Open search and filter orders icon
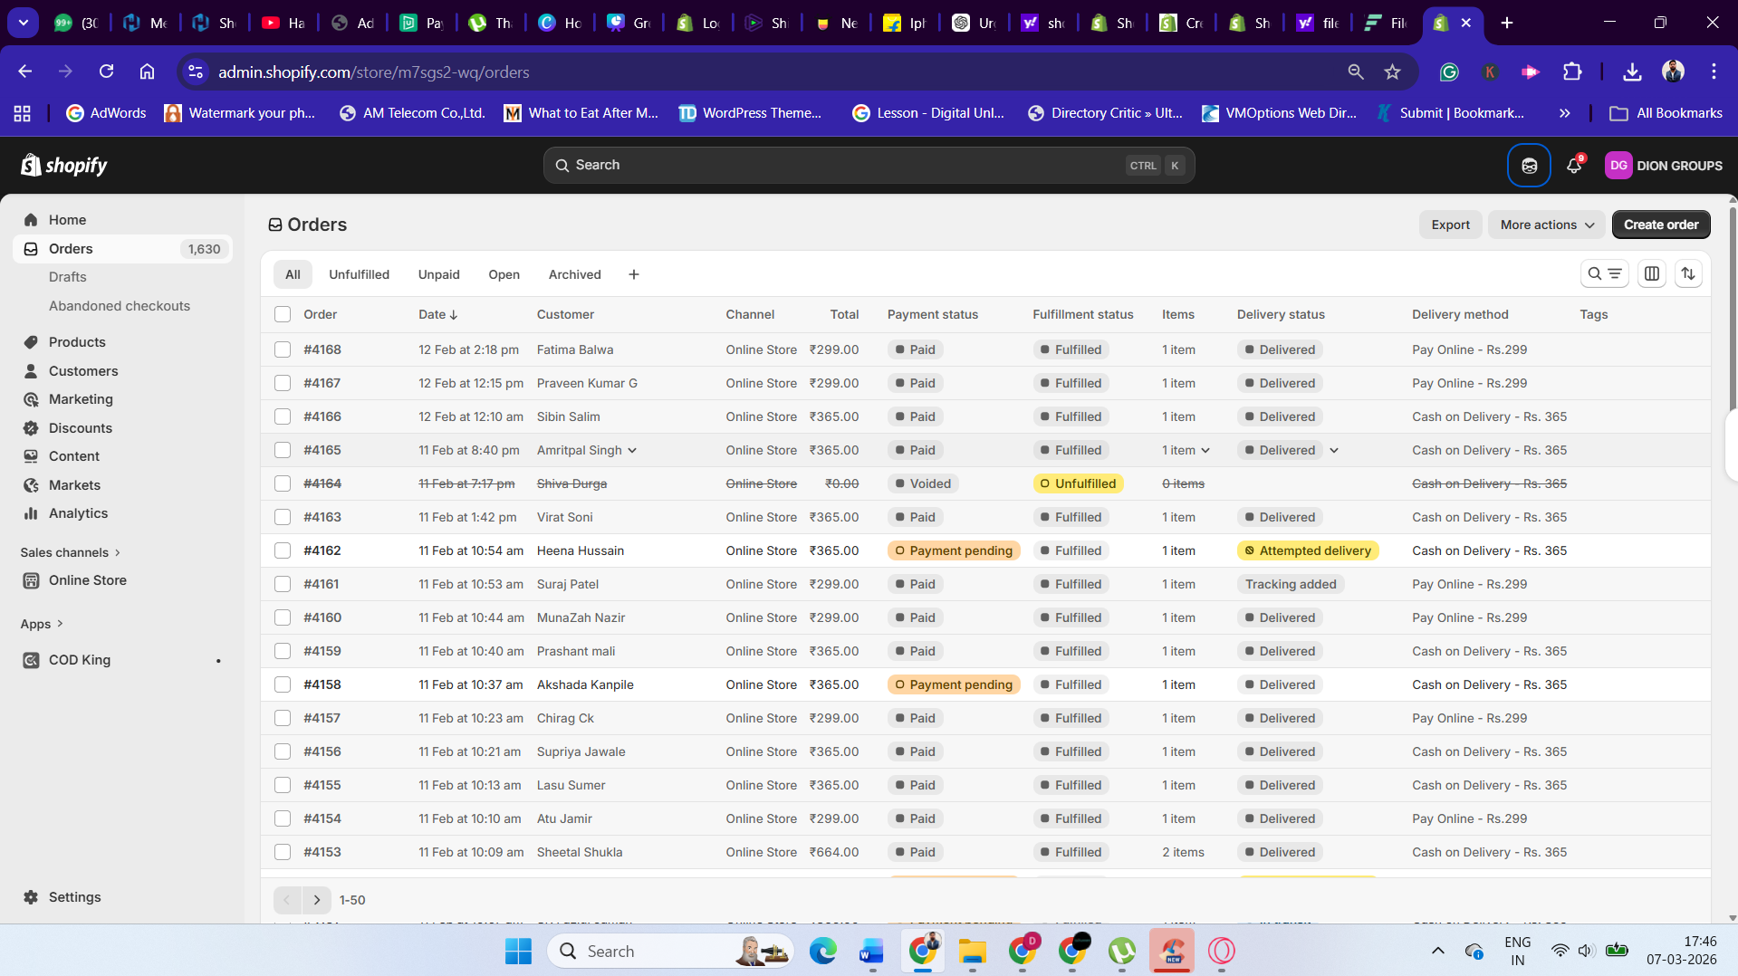1738x976 pixels. 1604,273
